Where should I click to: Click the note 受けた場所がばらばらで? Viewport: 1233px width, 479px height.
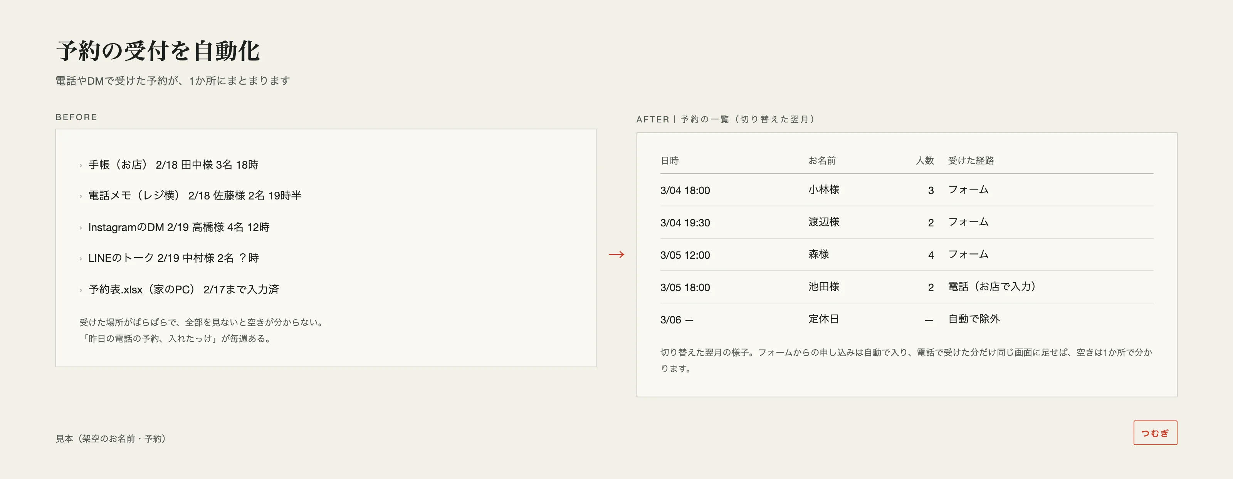point(203,323)
